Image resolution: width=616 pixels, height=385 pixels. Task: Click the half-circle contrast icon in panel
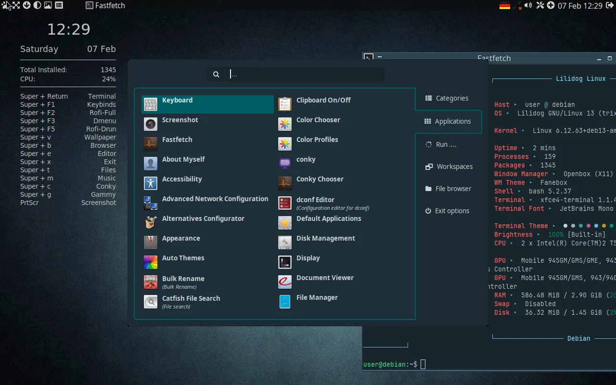(37, 5)
